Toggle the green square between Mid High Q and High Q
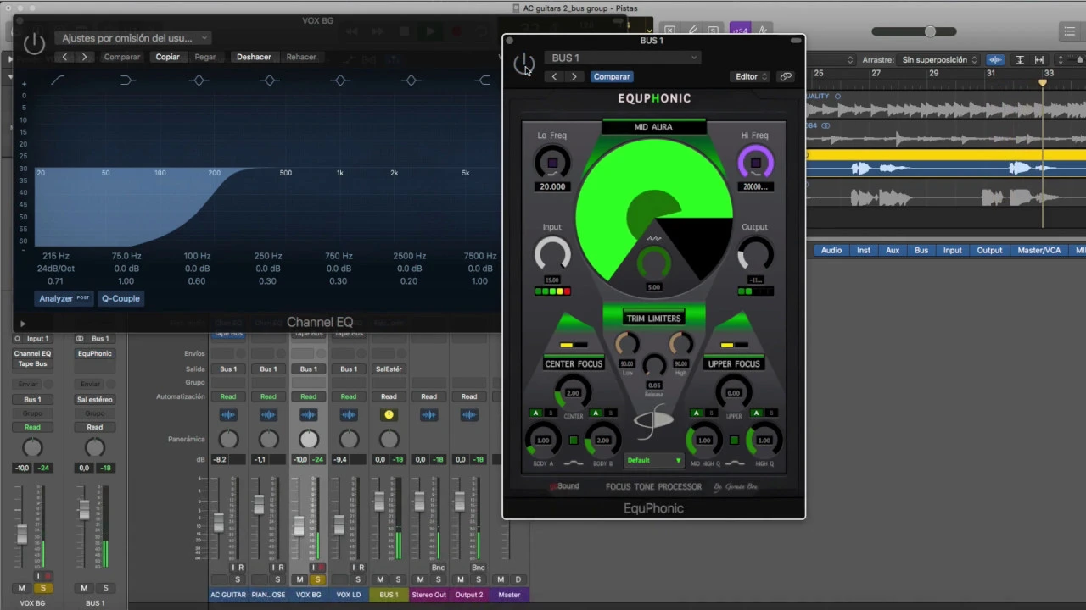1086x610 pixels. 734,441
